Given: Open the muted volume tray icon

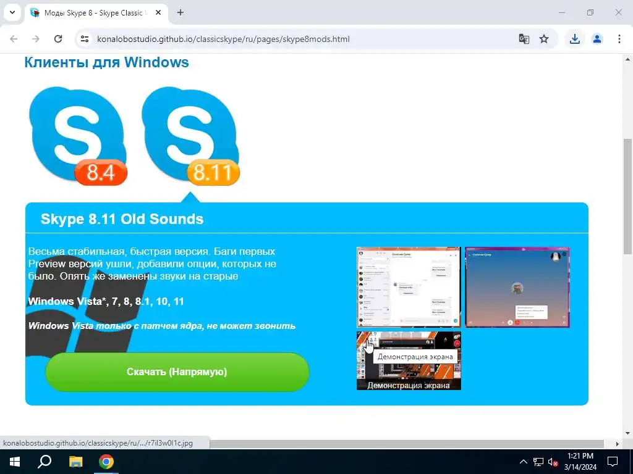Looking at the screenshot, I should tap(553, 462).
